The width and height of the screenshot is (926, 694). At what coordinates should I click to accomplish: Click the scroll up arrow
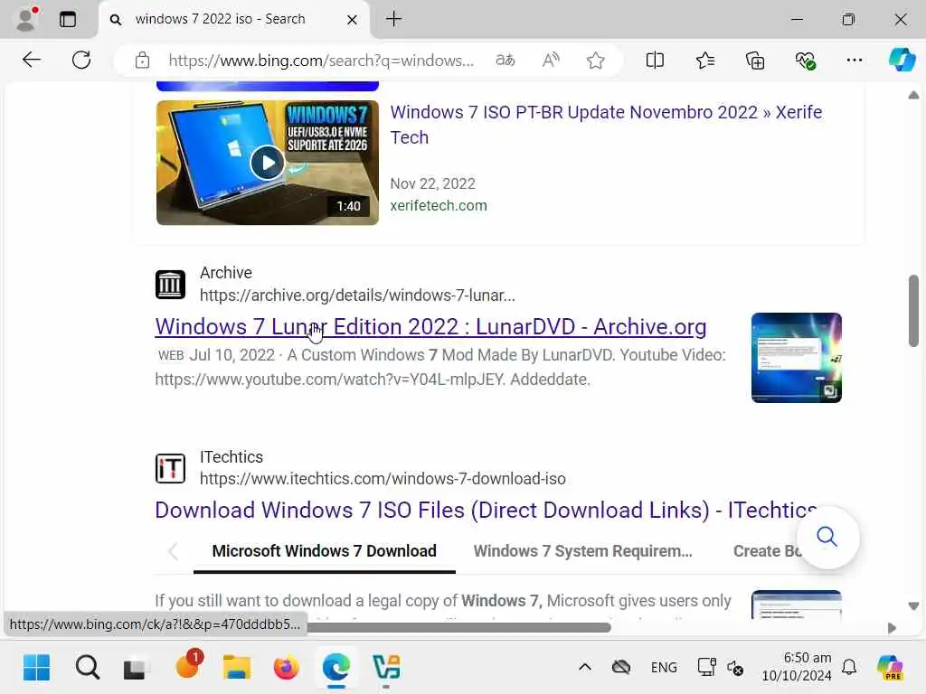click(913, 95)
